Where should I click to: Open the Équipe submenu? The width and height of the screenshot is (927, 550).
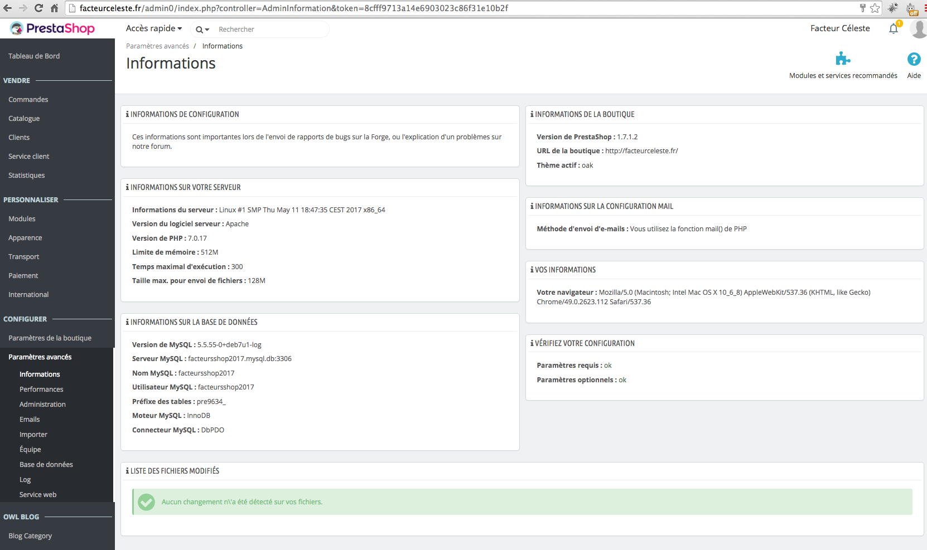point(30,450)
